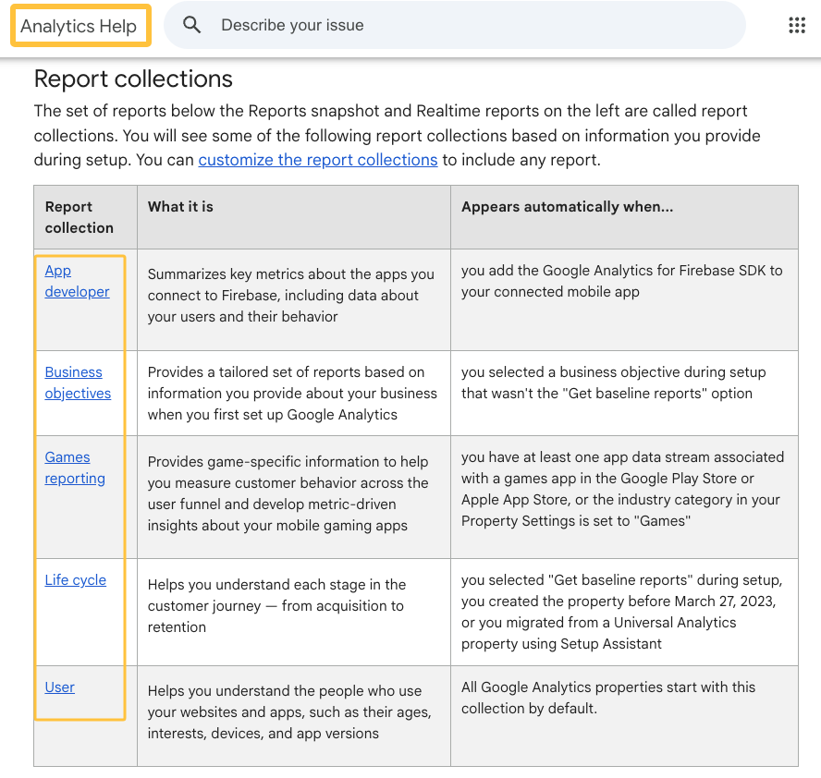821x778 pixels.
Task: Open the Google apps grid icon
Action: click(796, 25)
